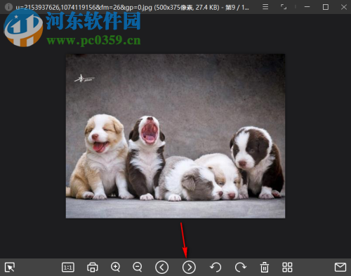Open the image info icon in the title bar
The image size is (351, 276).
(8, 7)
